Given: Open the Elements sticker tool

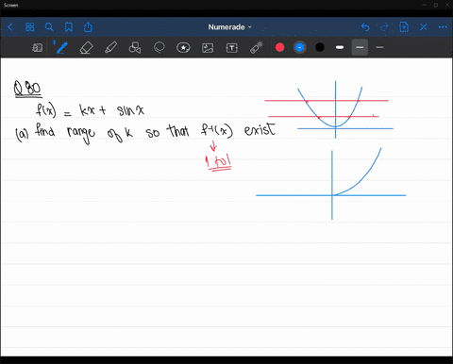Looking at the screenshot, I should tap(183, 48).
